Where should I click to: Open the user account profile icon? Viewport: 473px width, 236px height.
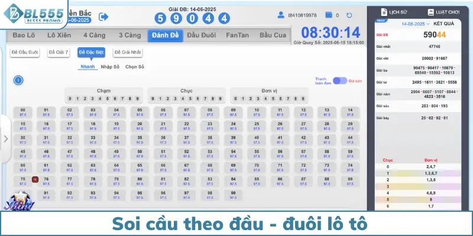coord(281,15)
